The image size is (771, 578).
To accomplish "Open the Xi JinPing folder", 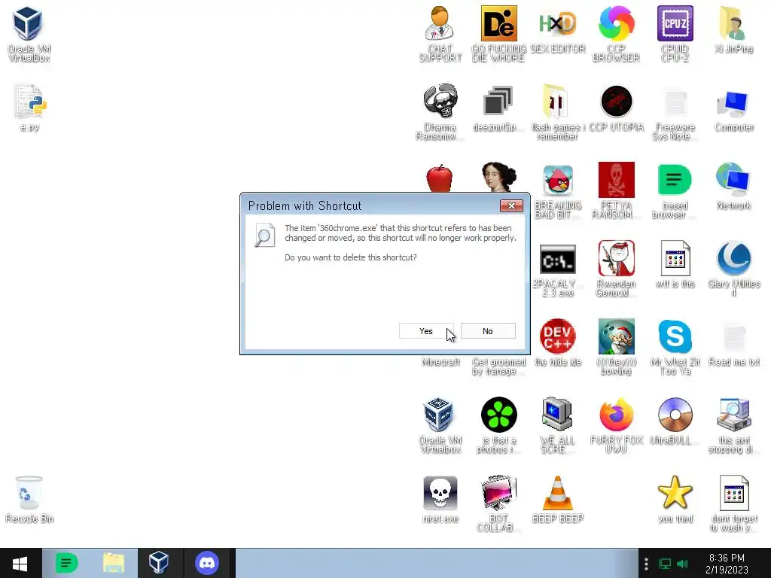I will tap(733, 29).
